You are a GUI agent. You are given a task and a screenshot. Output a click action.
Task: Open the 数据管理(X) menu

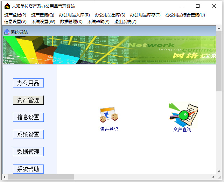click(71, 22)
